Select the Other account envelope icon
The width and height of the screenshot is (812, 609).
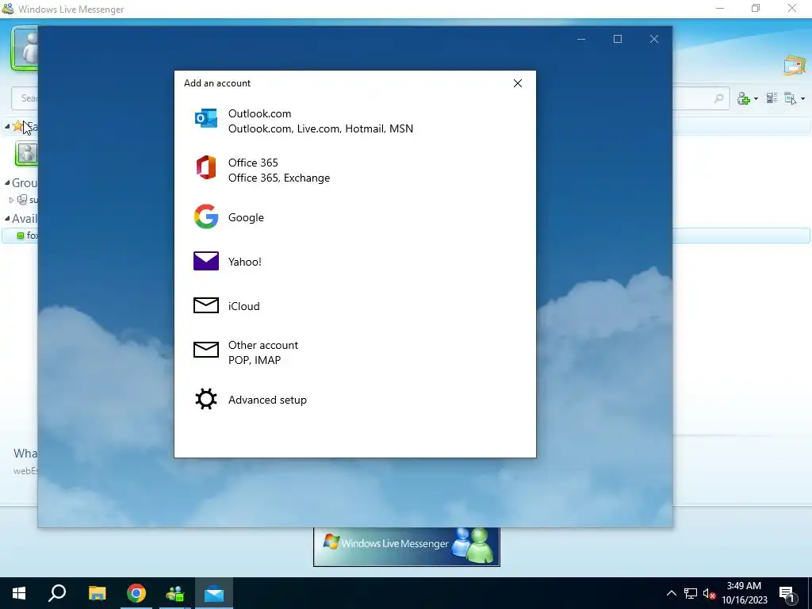pos(206,350)
